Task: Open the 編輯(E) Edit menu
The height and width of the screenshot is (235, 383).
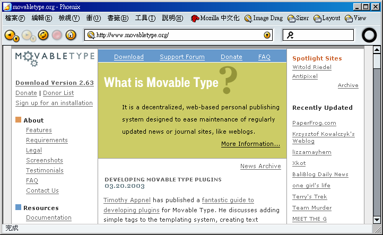Action: [42, 18]
